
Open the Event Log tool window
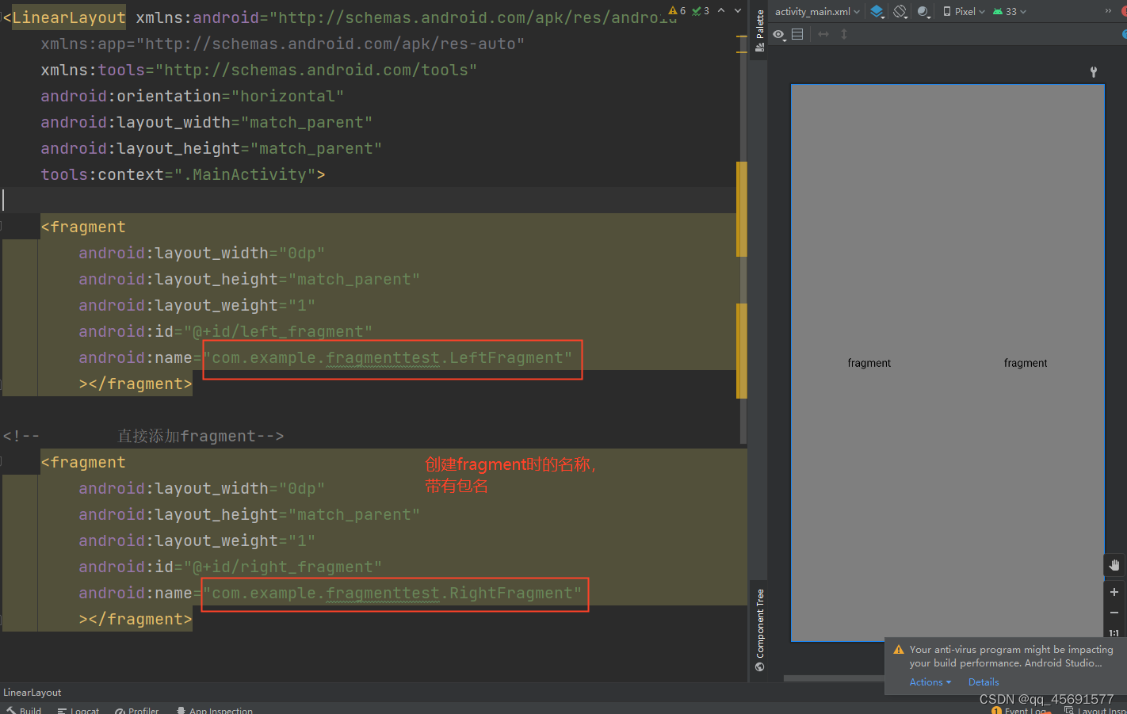point(1019,710)
